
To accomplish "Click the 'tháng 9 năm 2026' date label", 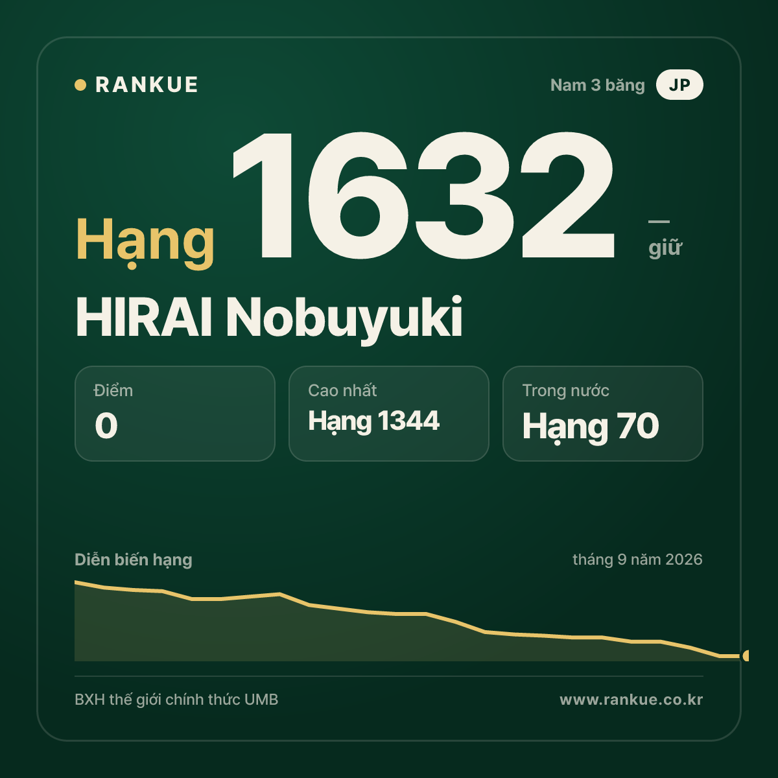I will click(x=637, y=560).
